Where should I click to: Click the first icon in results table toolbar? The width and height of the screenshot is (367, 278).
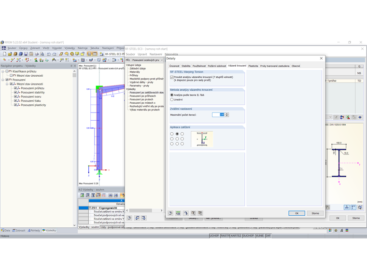pos(82,195)
